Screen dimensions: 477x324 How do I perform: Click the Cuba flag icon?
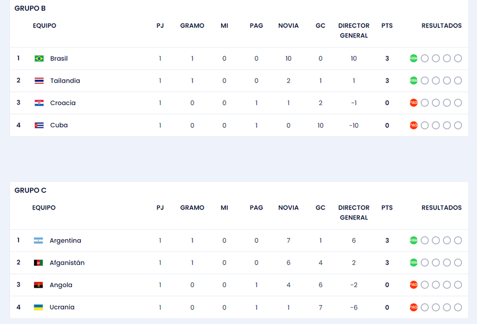pyautogui.click(x=39, y=126)
